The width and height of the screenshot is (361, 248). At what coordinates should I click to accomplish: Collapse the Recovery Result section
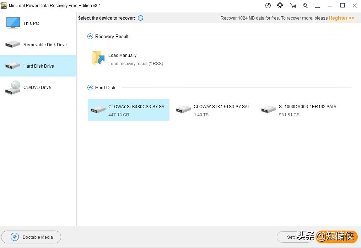click(90, 36)
